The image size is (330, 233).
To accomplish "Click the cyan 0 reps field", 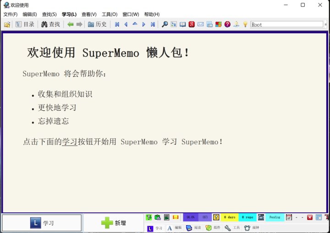I will pos(247,217).
